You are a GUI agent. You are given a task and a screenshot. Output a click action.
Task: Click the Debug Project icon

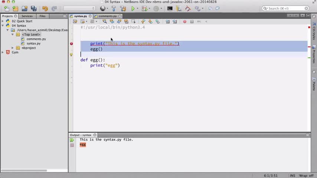pyautogui.click(x=144, y=9)
